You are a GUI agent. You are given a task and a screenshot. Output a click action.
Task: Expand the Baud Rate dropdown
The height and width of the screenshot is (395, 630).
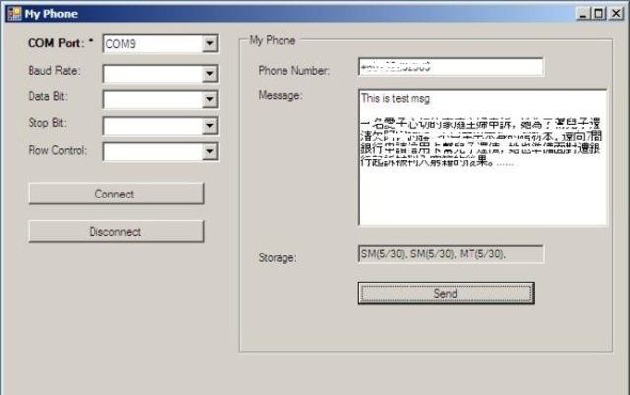[x=210, y=74]
